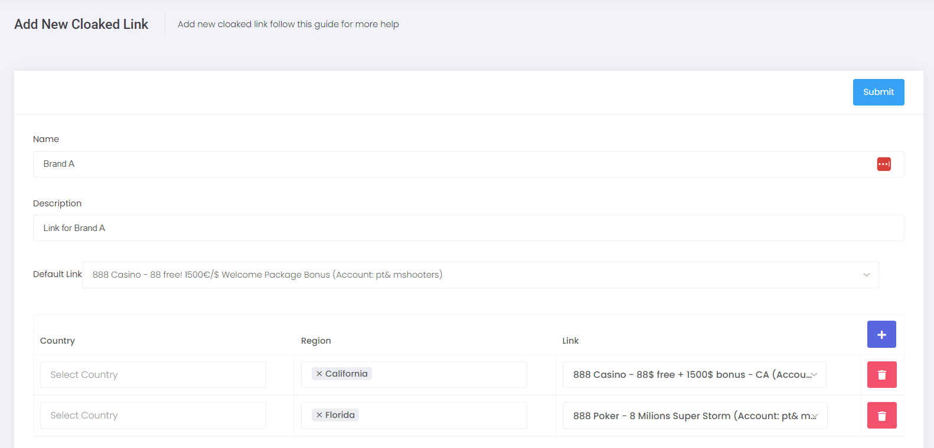This screenshot has height=448, width=934.
Task: Open the 888 Poker Super Storm link dropdown
Action: coord(695,416)
